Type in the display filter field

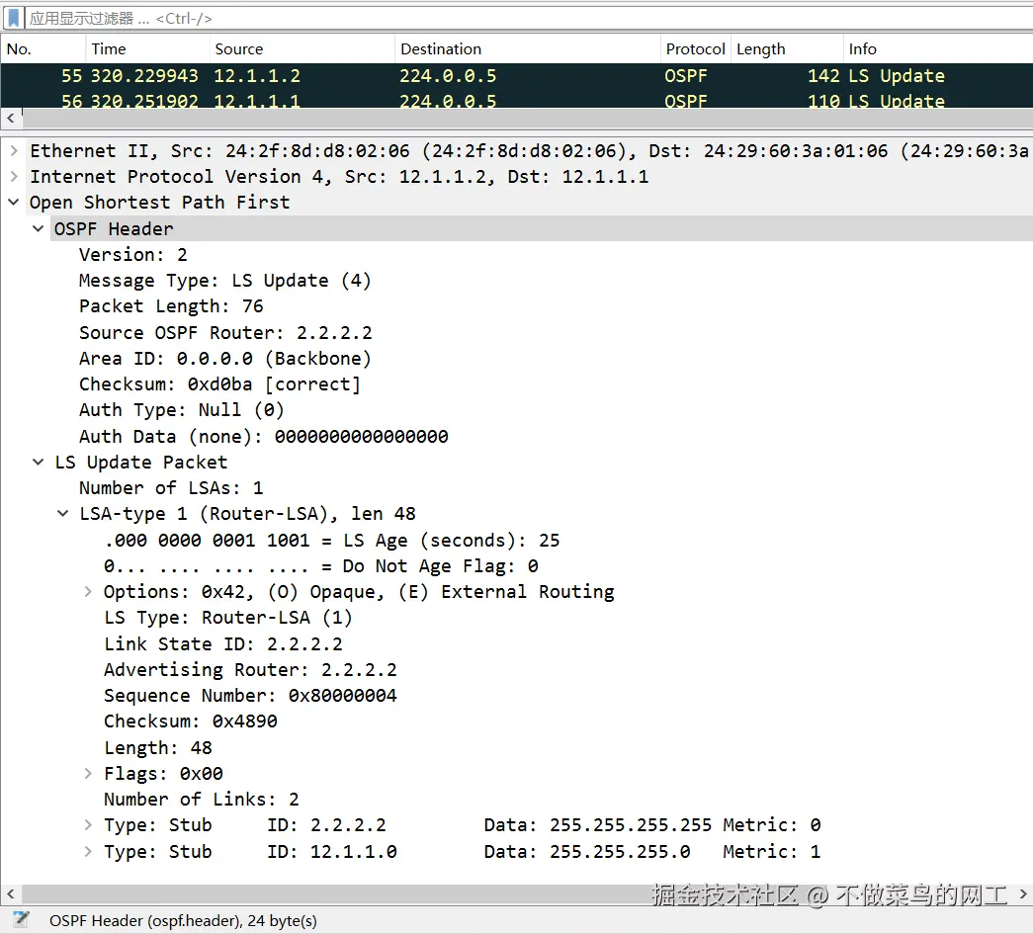[494, 18]
